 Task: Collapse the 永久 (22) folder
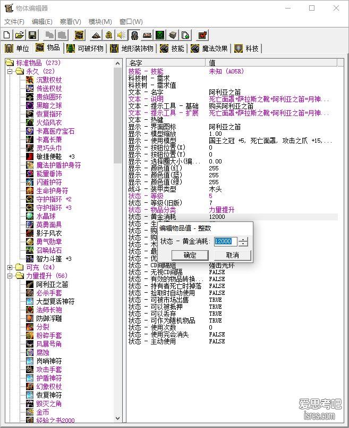pos(10,71)
